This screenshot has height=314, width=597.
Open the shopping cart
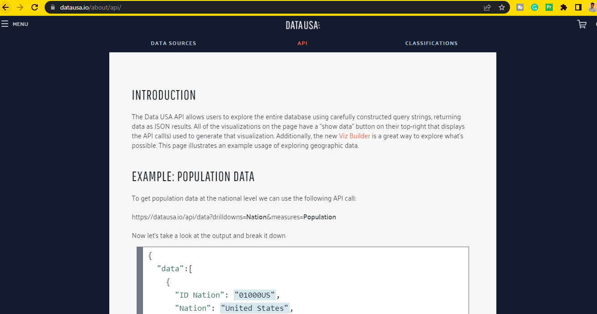tap(582, 25)
